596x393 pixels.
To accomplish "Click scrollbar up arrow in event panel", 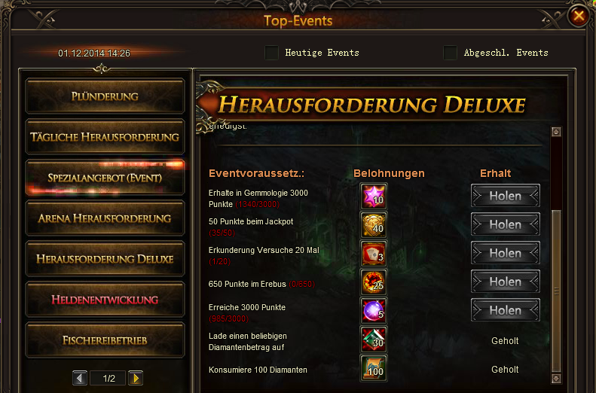I will [556, 132].
